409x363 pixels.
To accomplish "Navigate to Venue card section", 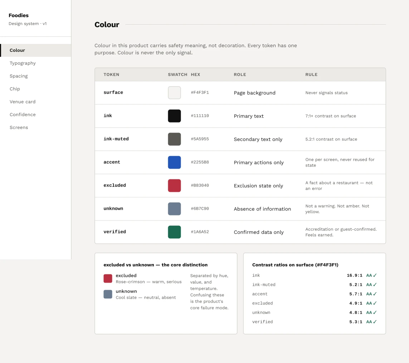I will 36,101.
